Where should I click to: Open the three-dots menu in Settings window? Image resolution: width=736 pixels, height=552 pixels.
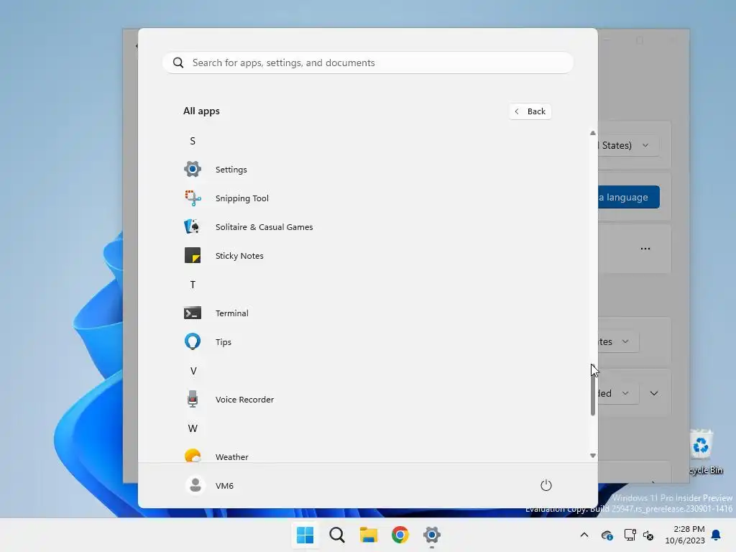click(x=645, y=248)
